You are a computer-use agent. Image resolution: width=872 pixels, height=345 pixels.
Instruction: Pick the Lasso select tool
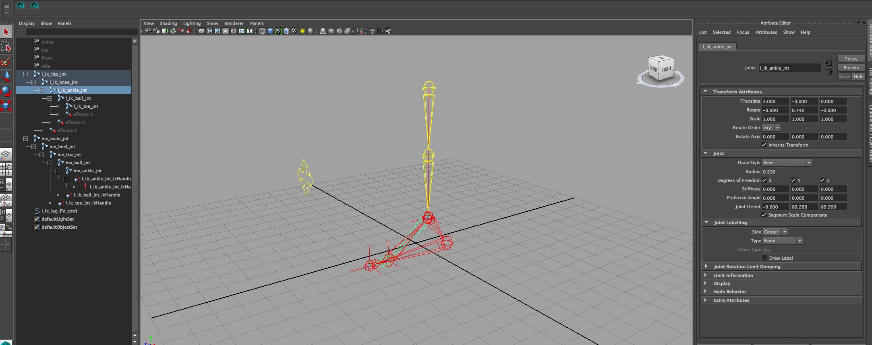(x=6, y=47)
